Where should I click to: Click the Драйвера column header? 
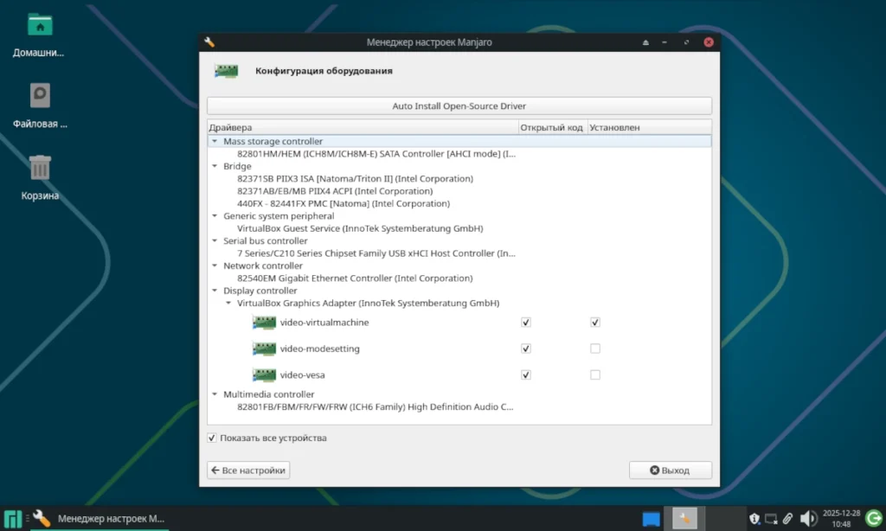pos(363,128)
